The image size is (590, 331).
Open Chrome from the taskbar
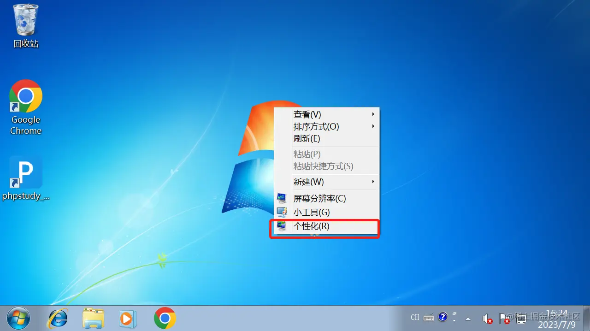tap(165, 318)
